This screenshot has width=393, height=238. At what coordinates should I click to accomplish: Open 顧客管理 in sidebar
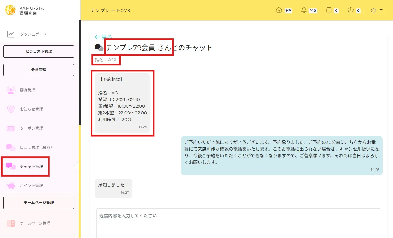pyautogui.click(x=28, y=90)
